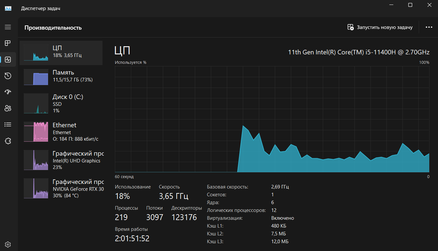Viewport: 438px width, 251px height.
Task: Click the 'Используется %' graph label
Action: pyautogui.click(x=131, y=62)
